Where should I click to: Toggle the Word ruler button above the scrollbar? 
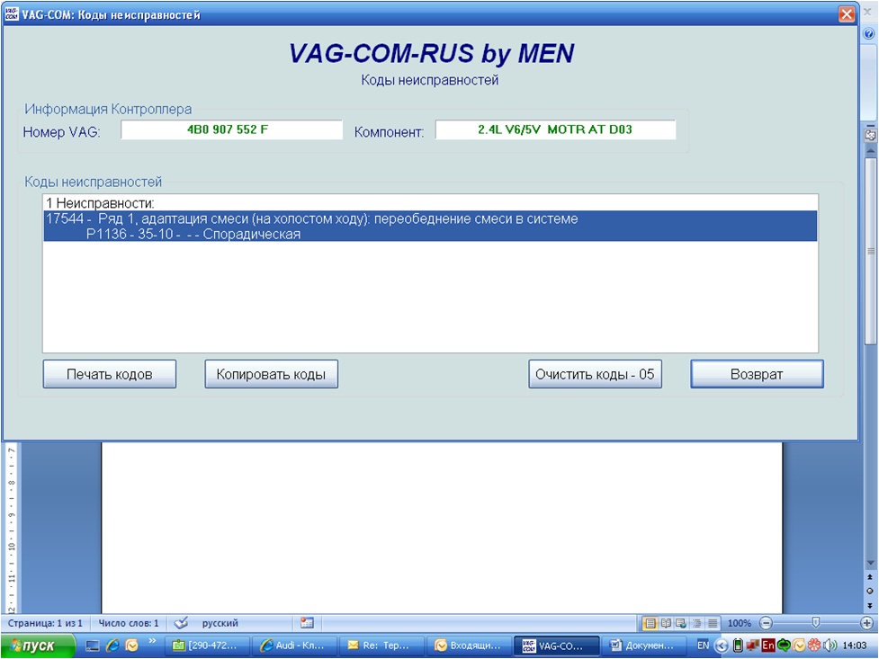click(x=870, y=135)
